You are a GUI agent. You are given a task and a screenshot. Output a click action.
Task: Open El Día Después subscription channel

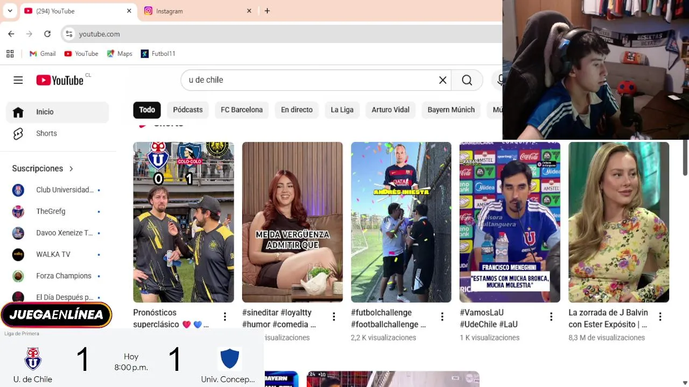[x=58, y=297]
